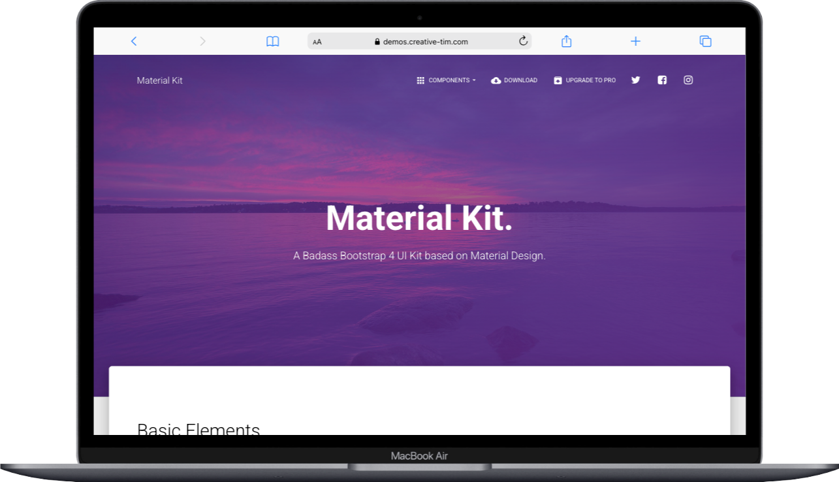Click the padlock in the address bar
This screenshot has height=482, width=839.
pyautogui.click(x=377, y=41)
